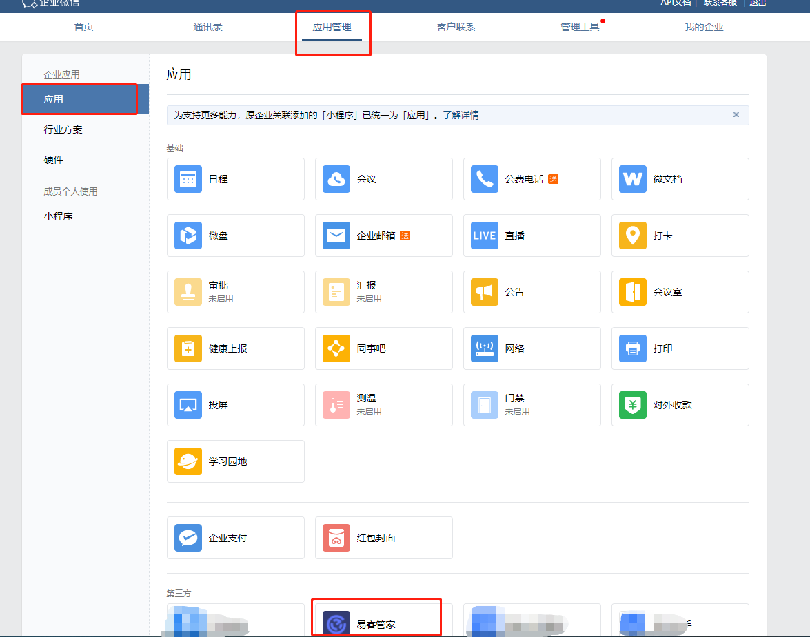
Task: Select 应用 in the left sidebar
Action: pos(85,99)
